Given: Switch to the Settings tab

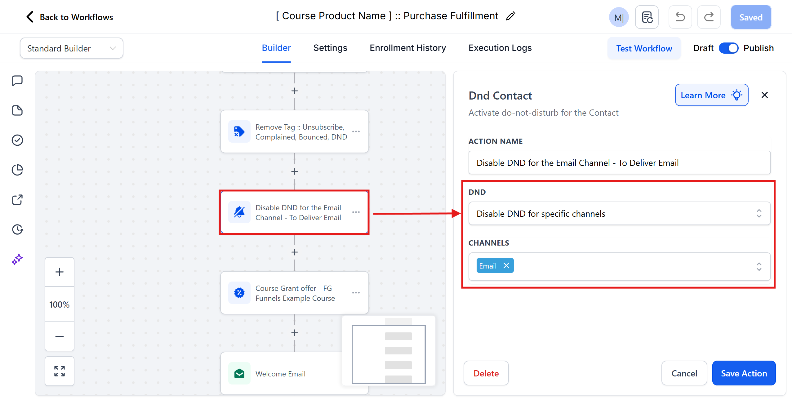Looking at the screenshot, I should click(x=330, y=48).
